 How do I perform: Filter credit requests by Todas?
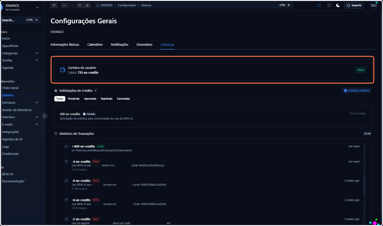point(60,99)
